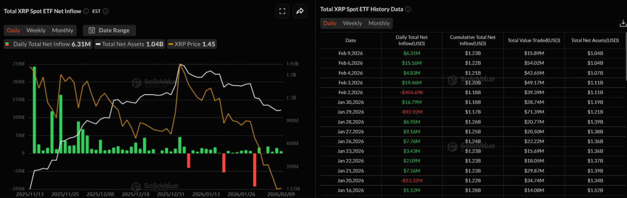The height and width of the screenshot is (198, 627).
Task: Click the Daily Total Net Inflow column header
Action: [x=411, y=40]
